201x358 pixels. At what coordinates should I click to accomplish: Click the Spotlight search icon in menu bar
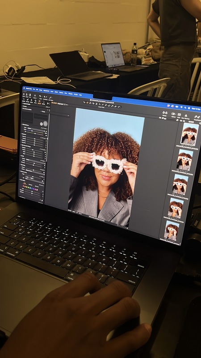point(185,107)
